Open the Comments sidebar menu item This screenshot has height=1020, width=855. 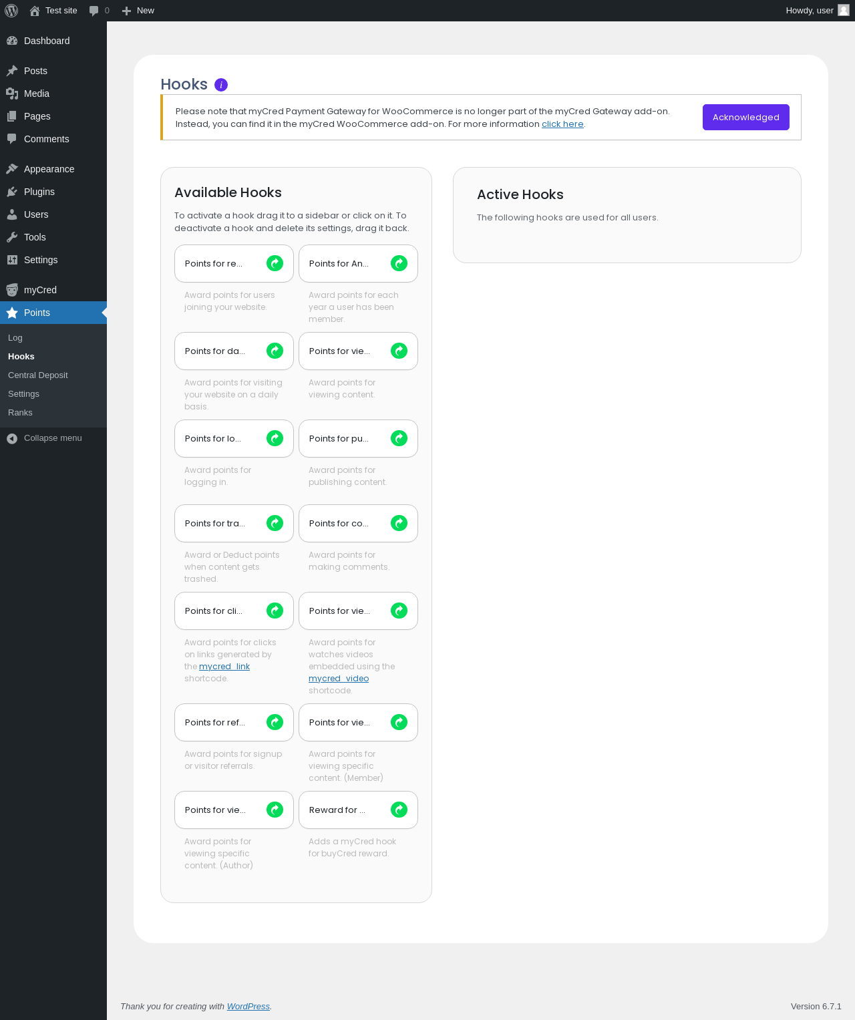[53, 139]
